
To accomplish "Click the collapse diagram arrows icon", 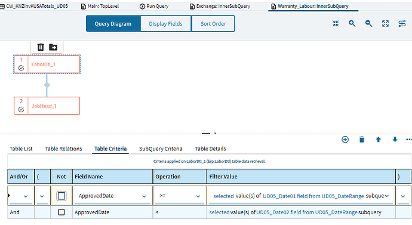I will tap(336, 24).
